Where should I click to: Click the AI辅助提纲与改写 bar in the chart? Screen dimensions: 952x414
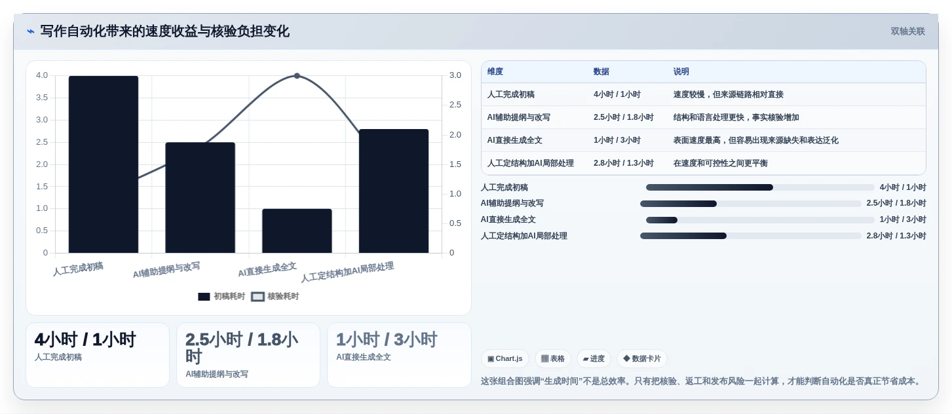click(x=200, y=198)
